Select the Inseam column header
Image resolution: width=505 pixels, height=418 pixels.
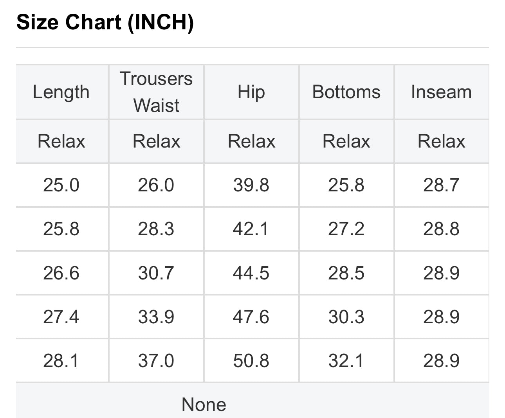point(441,92)
